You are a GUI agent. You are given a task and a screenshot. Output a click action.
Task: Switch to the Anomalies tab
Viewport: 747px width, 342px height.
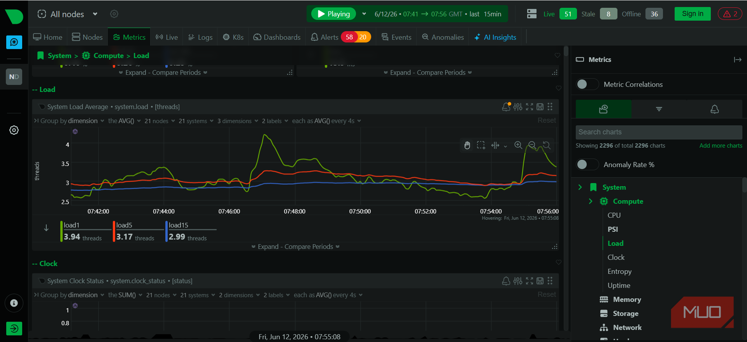pos(443,37)
